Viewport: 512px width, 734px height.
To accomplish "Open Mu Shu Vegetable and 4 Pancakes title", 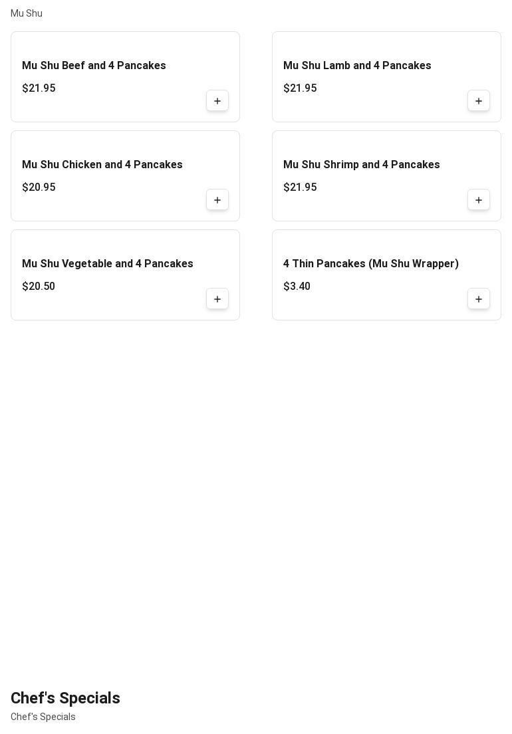I will 107,264.
